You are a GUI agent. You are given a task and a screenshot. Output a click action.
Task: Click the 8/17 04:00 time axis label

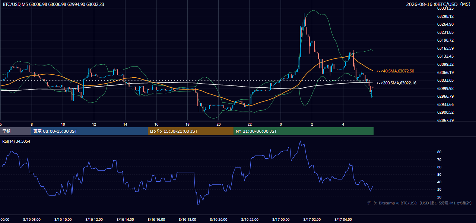(x=343, y=219)
